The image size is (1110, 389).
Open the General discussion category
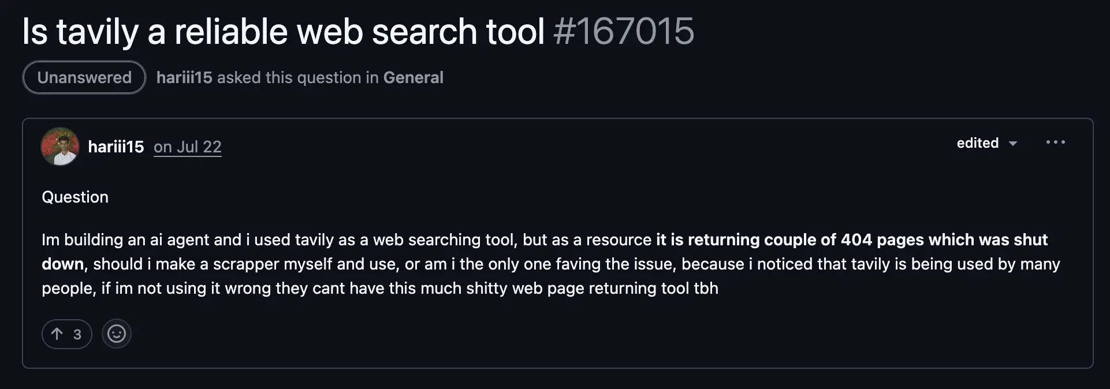tap(413, 77)
